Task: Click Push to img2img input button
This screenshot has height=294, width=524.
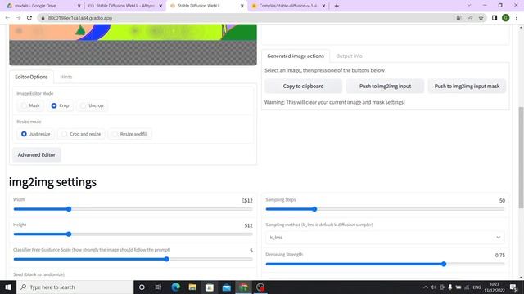Action: tap(385, 86)
